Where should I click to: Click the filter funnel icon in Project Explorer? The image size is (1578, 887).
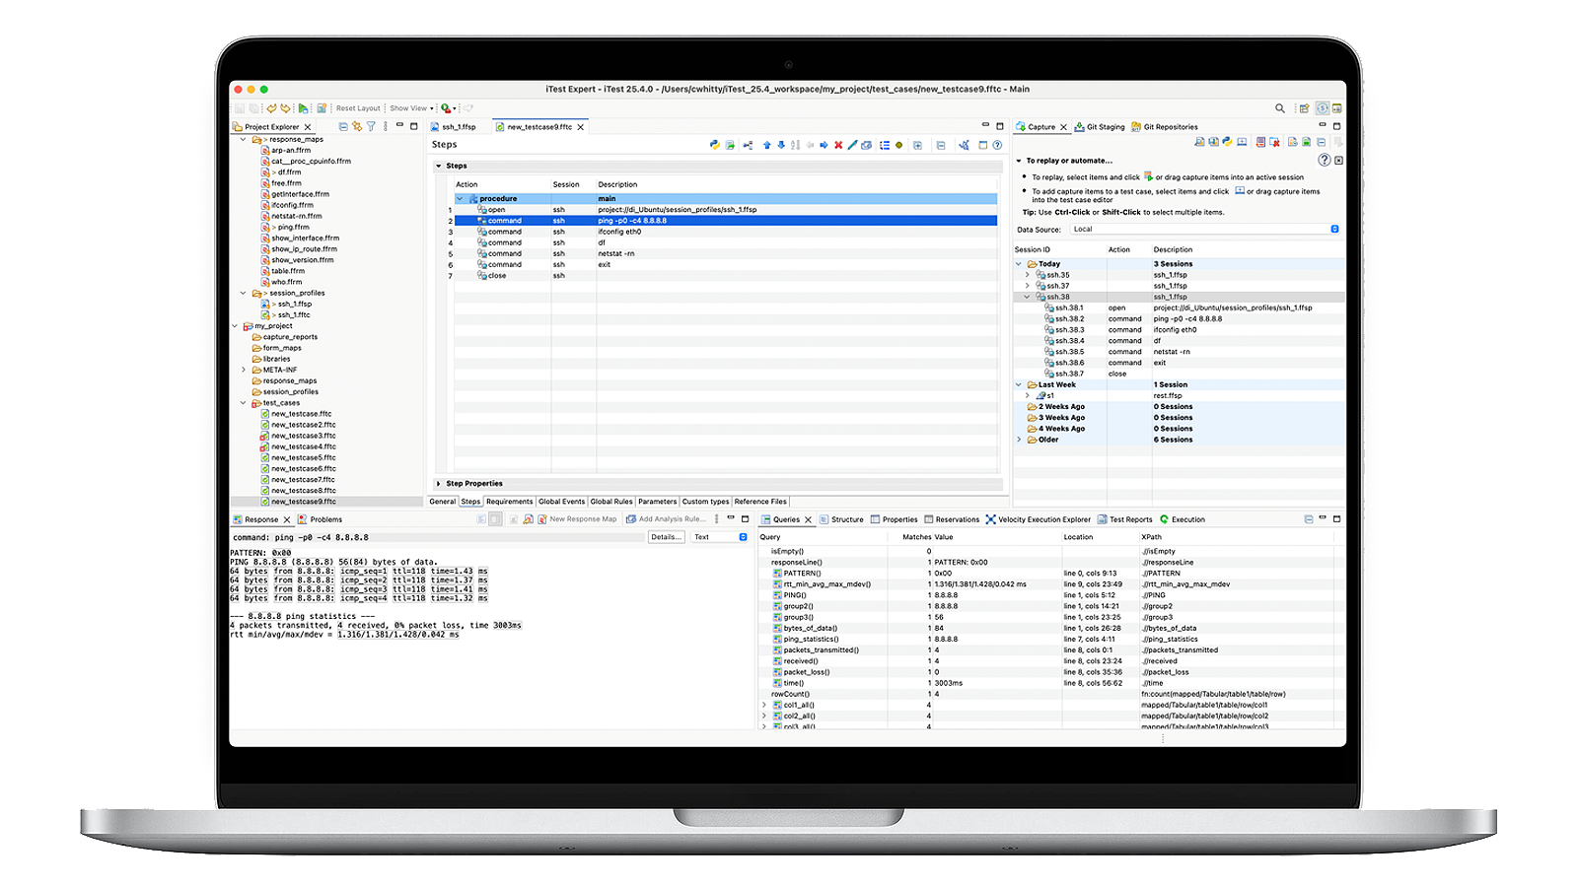371,126
